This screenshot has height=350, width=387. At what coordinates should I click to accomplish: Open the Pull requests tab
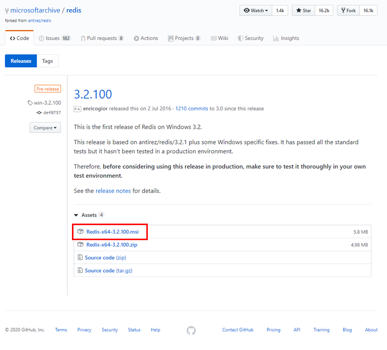click(102, 38)
